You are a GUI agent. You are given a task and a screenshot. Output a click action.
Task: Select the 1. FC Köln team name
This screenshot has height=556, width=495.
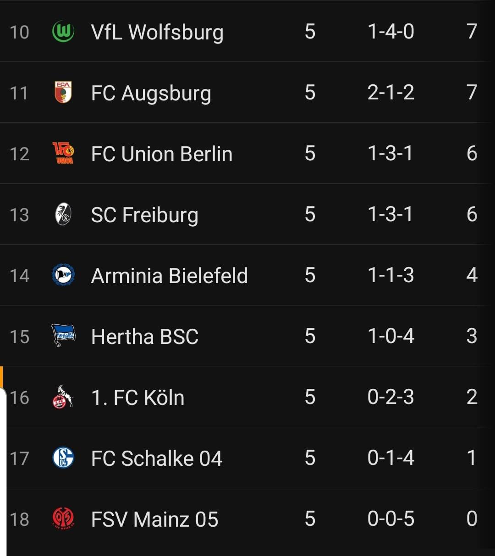(137, 398)
